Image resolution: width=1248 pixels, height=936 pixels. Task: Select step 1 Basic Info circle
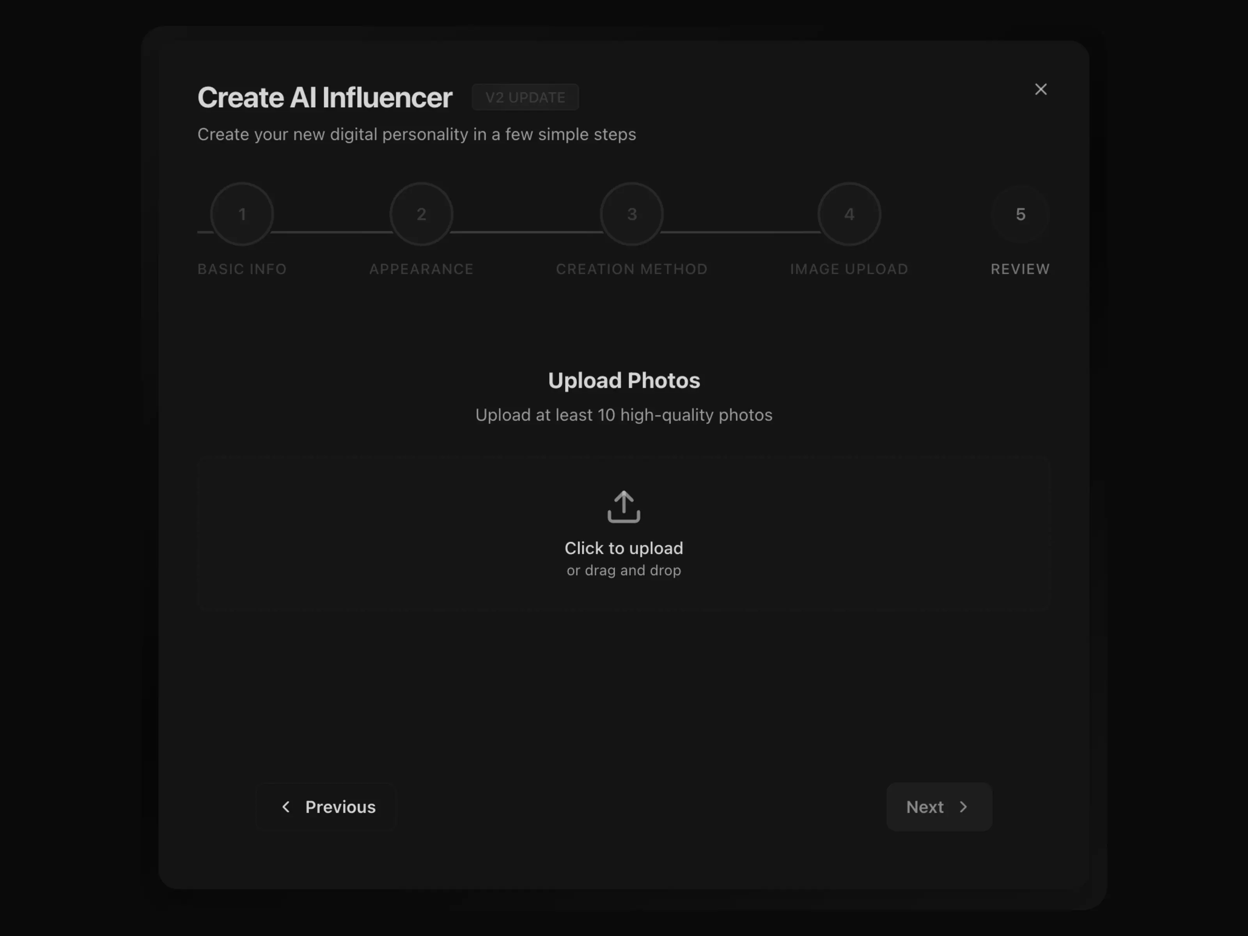pyautogui.click(x=242, y=214)
